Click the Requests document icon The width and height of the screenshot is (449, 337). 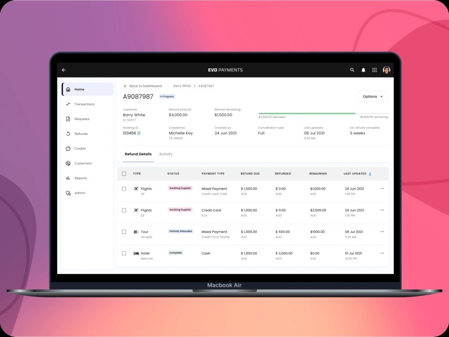pyautogui.click(x=68, y=119)
